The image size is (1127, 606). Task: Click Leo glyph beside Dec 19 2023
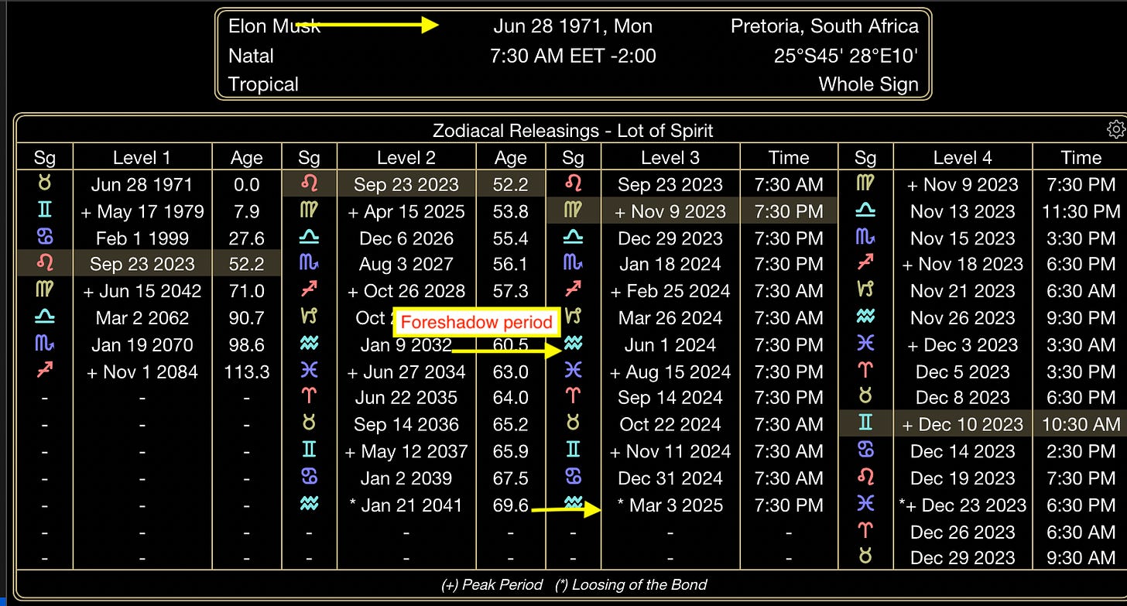(x=866, y=478)
